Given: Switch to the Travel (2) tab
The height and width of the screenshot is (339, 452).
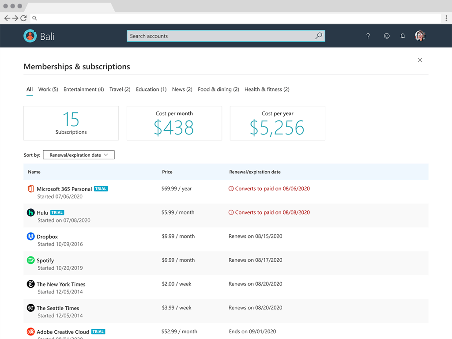Looking at the screenshot, I should (x=120, y=89).
